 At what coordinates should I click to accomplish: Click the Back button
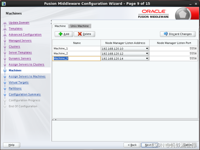(132, 145)
